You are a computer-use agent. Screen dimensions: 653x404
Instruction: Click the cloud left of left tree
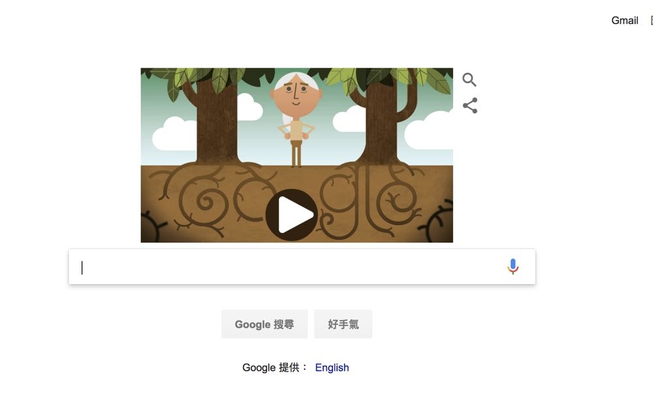(x=174, y=134)
